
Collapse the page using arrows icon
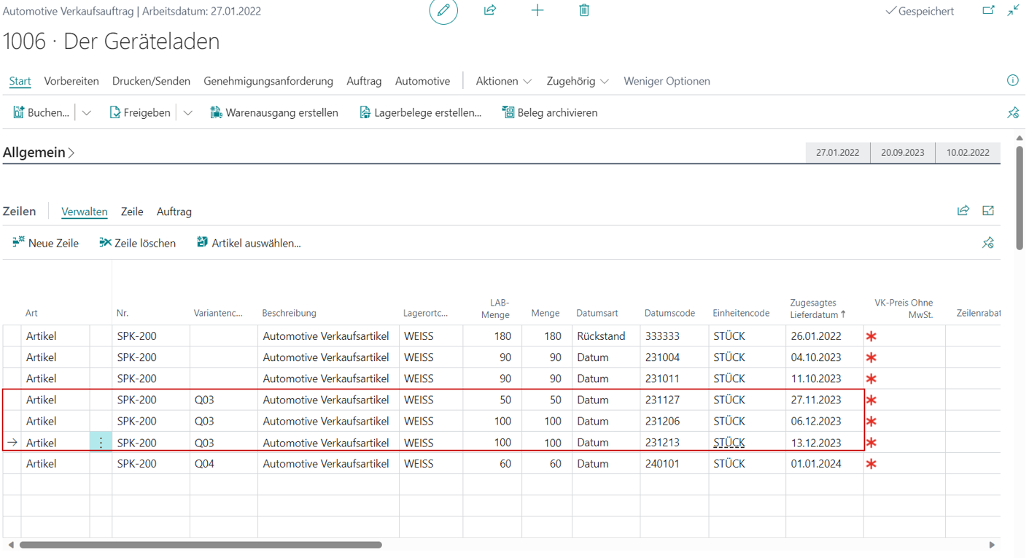tap(1014, 11)
